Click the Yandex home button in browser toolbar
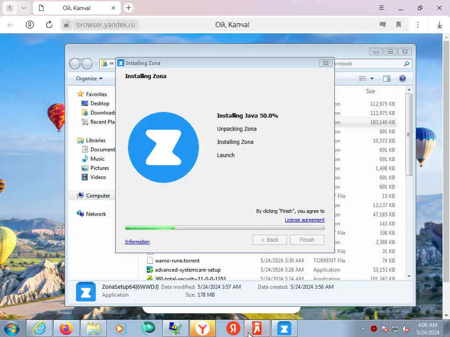Image resolution: width=450 pixels, height=337 pixels. click(30, 25)
